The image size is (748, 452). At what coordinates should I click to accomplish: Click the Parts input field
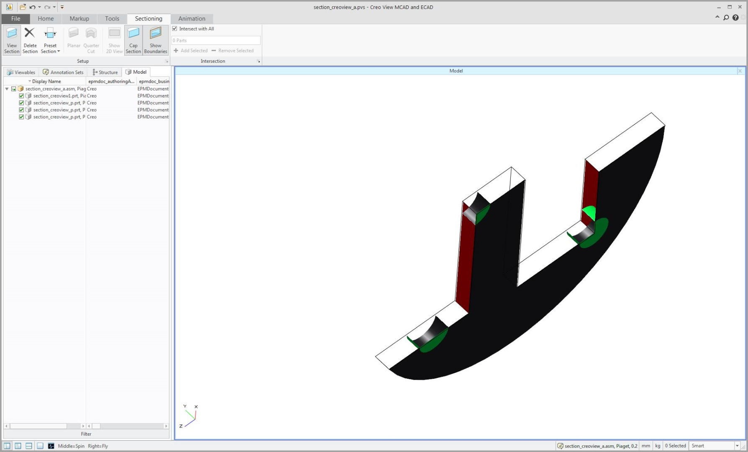(x=216, y=41)
